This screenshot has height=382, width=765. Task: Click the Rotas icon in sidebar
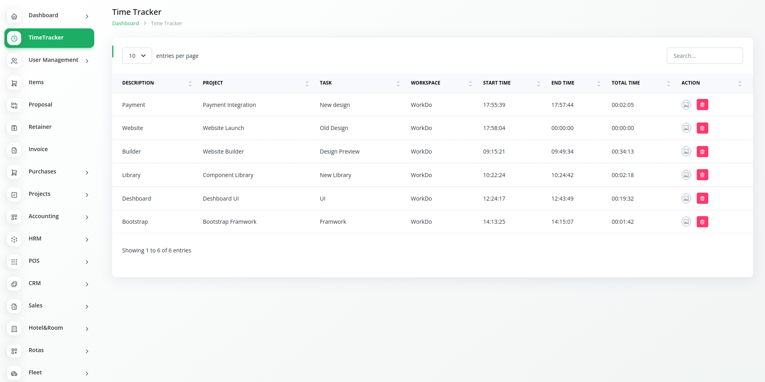[x=14, y=351]
